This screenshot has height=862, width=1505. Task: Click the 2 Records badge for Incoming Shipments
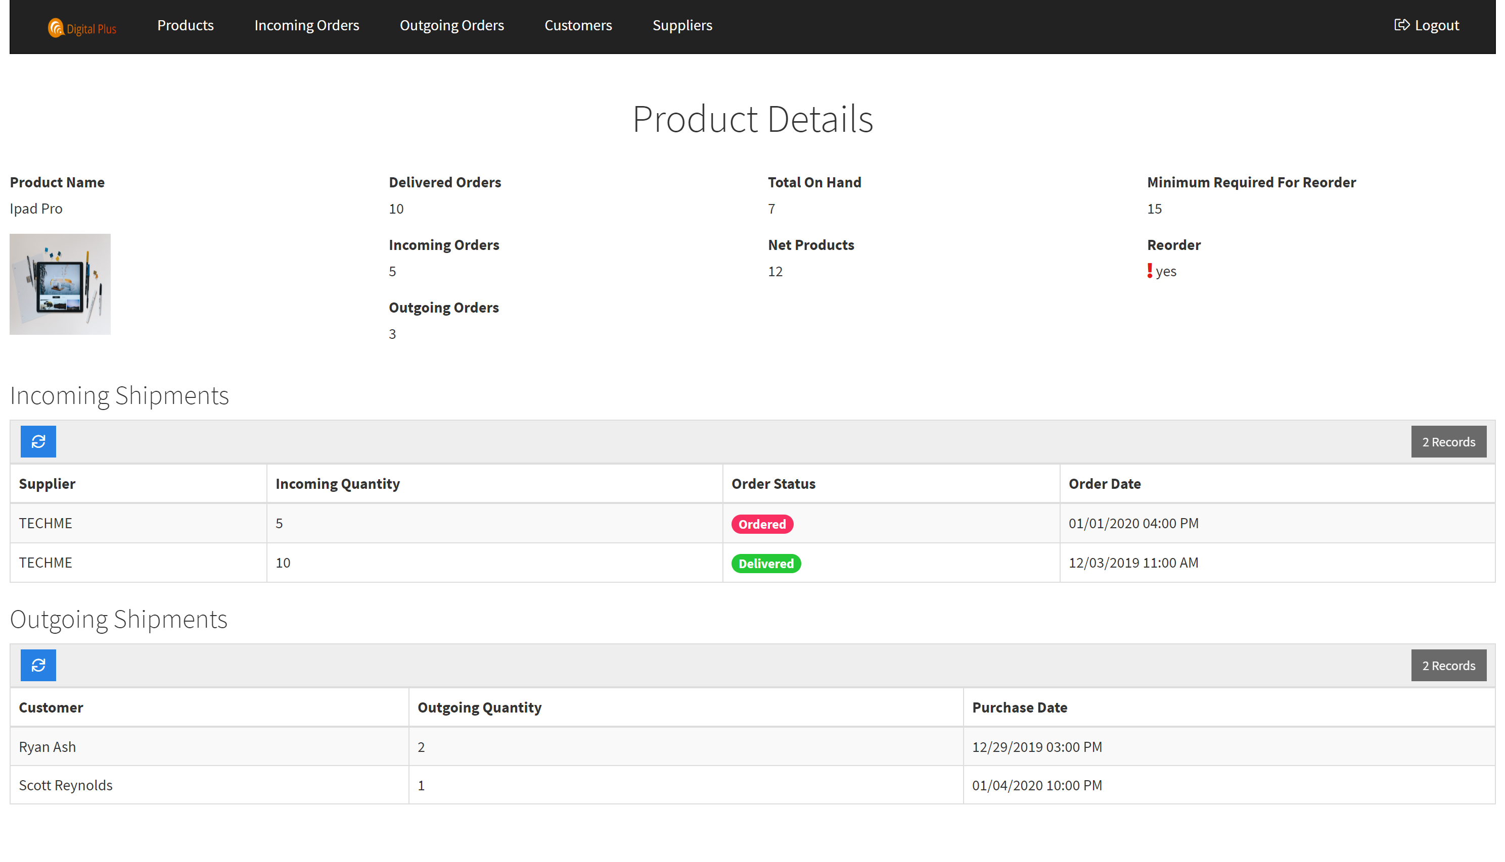(x=1449, y=441)
